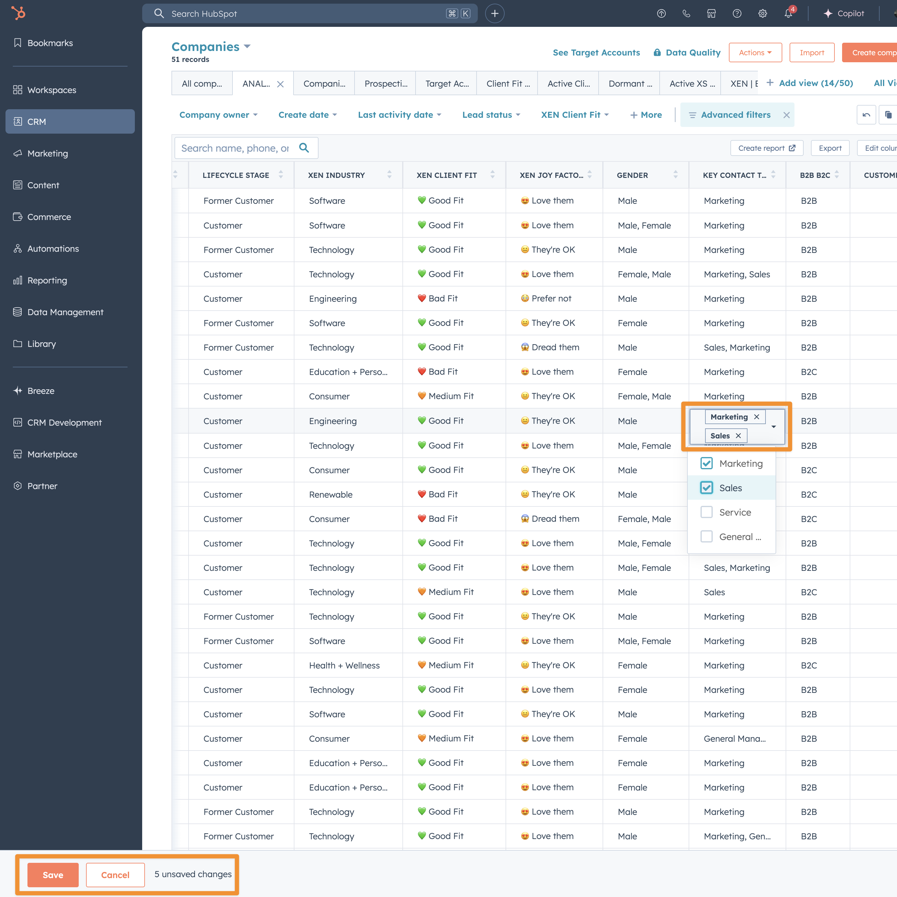Click the undo arrow icon

[x=866, y=115]
